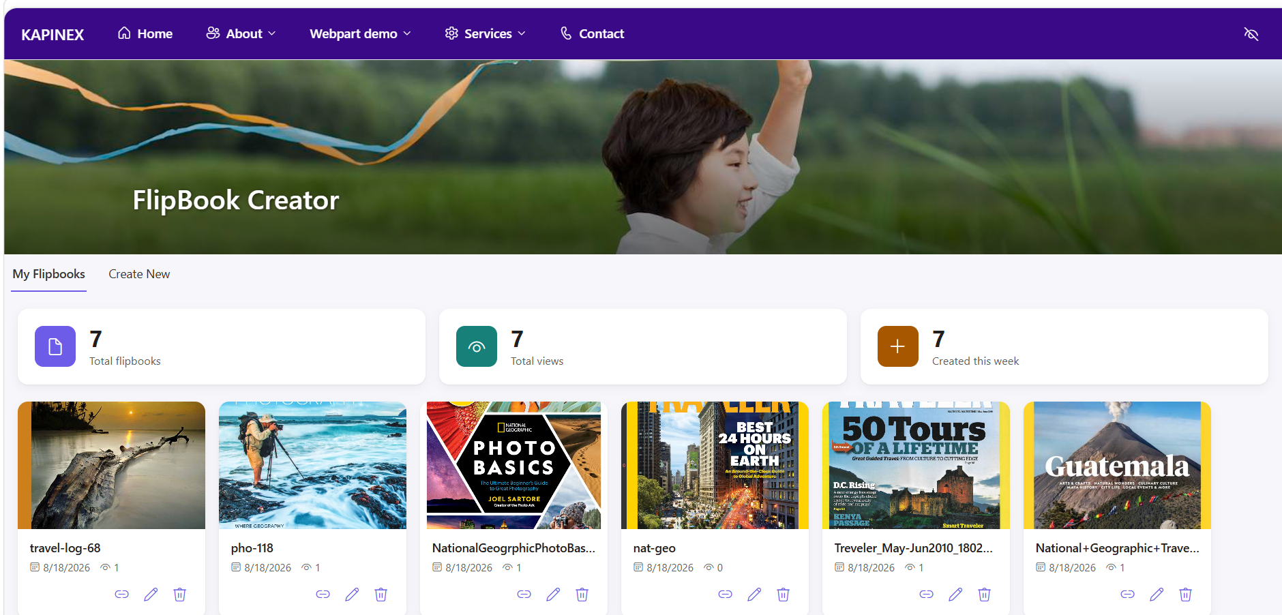1282x615 pixels.
Task: Click the green Total views eye icon
Action: (x=477, y=346)
